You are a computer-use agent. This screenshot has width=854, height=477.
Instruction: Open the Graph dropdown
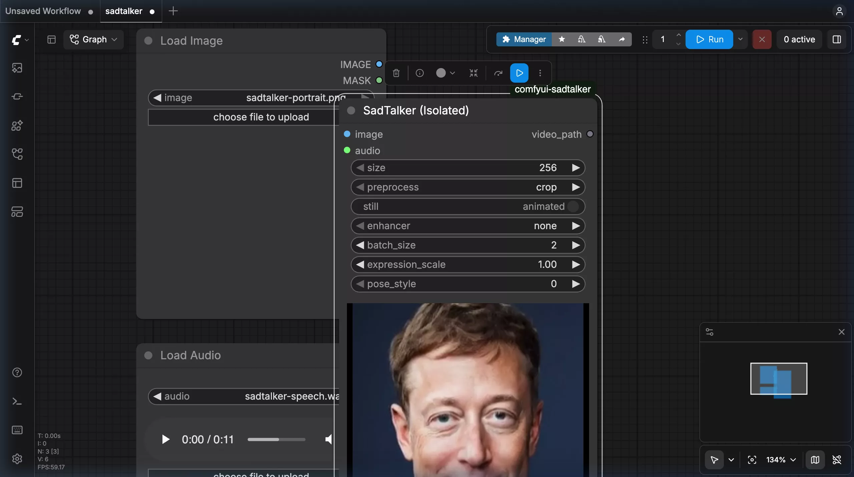point(93,39)
